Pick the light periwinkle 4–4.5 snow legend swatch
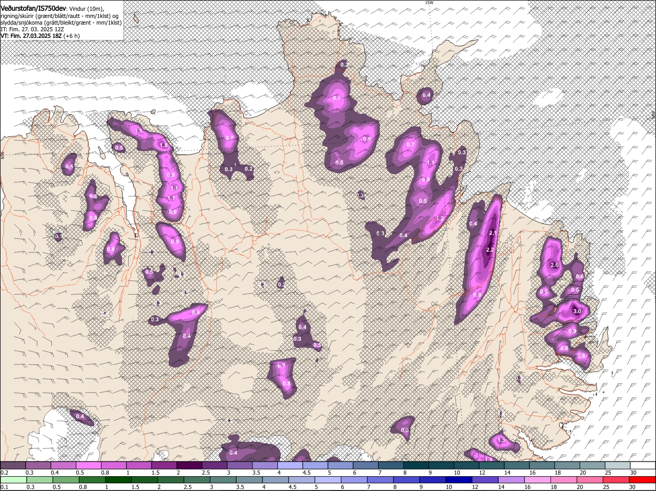The width and height of the screenshot is (656, 491). click(290, 465)
